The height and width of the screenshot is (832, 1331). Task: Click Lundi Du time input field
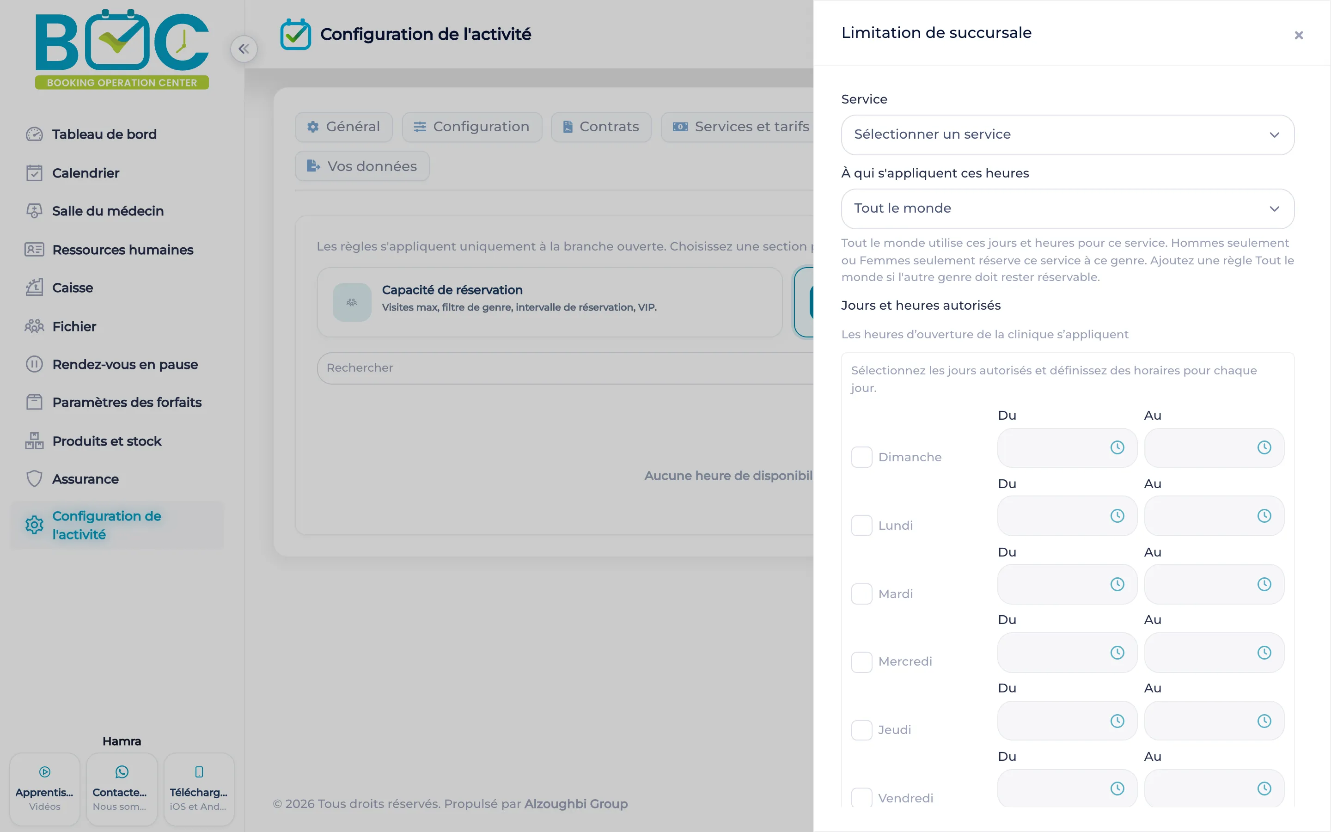(x=1067, y=515)
